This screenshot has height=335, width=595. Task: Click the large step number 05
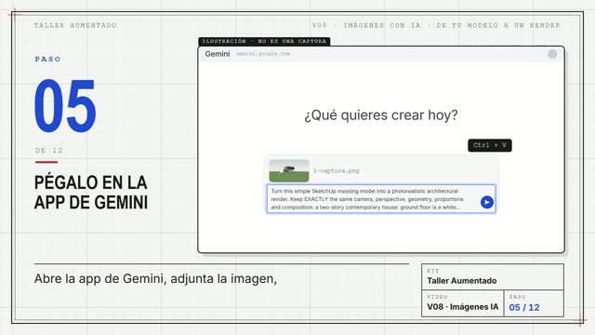coord(65,105)
